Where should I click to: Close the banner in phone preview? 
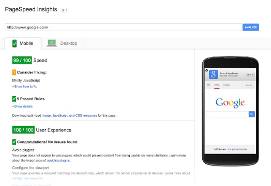(x=206, y=70)
